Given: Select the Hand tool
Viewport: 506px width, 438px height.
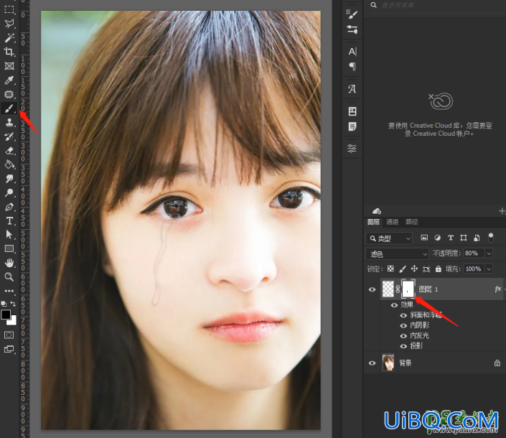Looking at the screenshot, I should [x=9, y=263].
